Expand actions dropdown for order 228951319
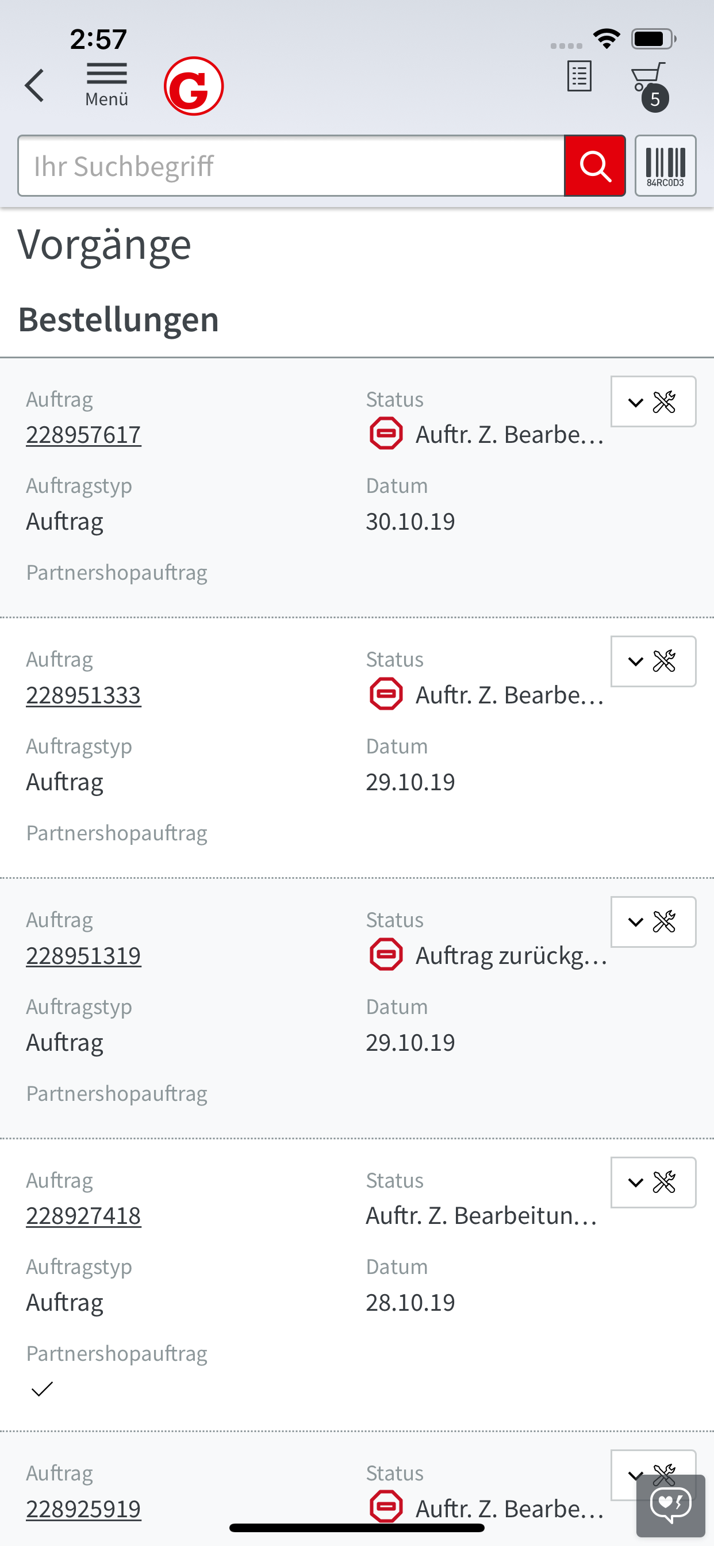 pyautogui.click(x=653, y=922)
